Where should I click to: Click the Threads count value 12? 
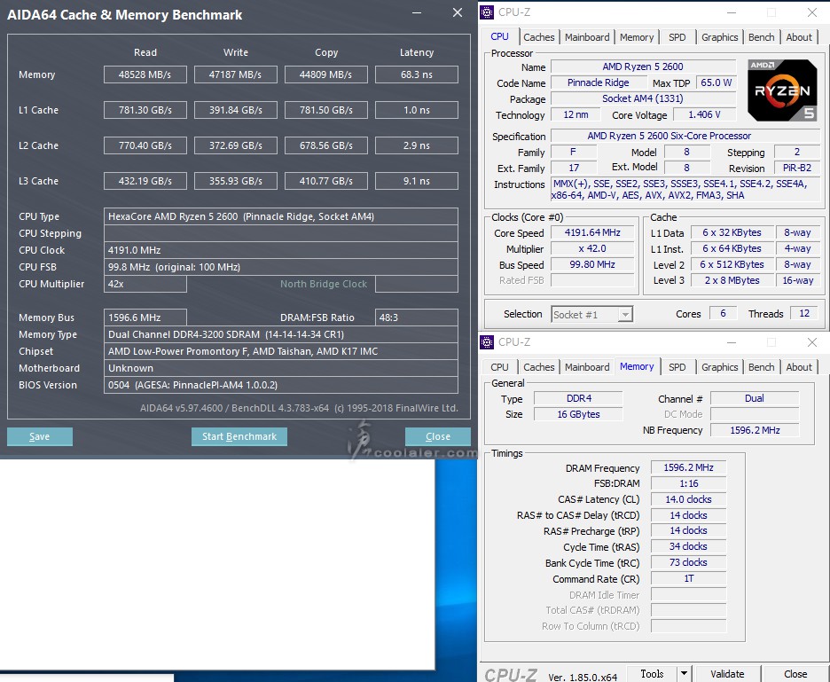click(x=804, y=313)
